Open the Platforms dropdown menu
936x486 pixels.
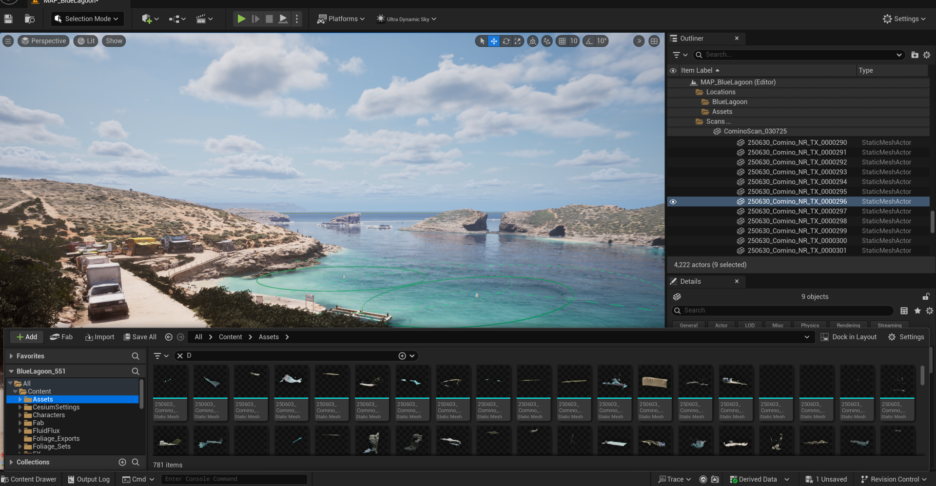(341, 19)
